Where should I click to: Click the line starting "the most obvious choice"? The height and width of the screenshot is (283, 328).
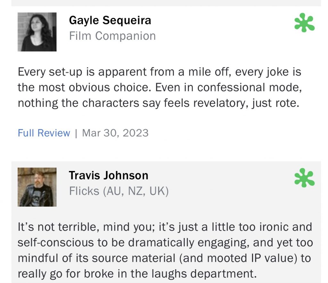[x=159, y=87]
